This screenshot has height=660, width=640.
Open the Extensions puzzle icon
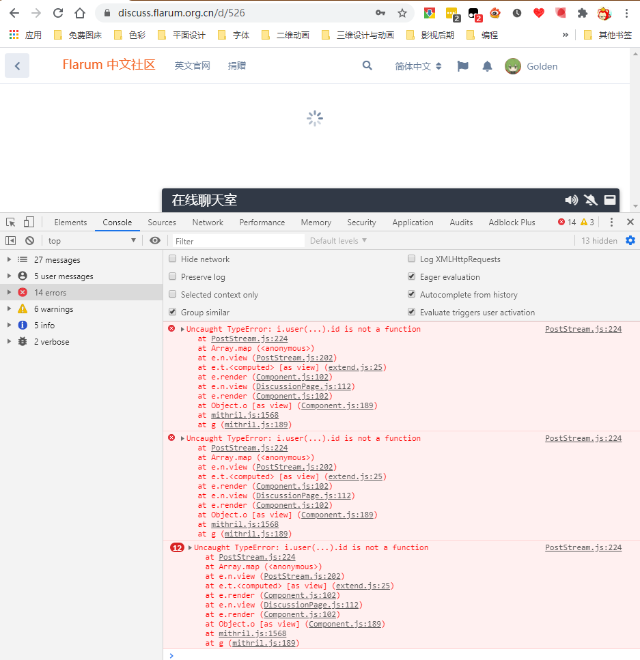tap(582, 13)
